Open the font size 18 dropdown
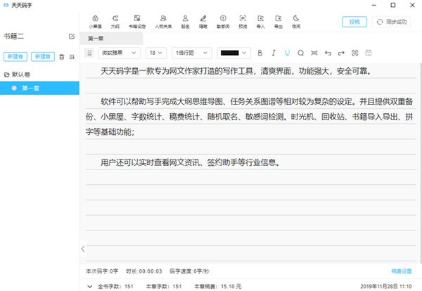Image resolution: width=422 pixels, height=291 pixels. coord(156,53)
